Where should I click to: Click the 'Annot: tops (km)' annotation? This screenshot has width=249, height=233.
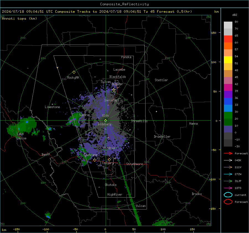click(x=19, y=19)
